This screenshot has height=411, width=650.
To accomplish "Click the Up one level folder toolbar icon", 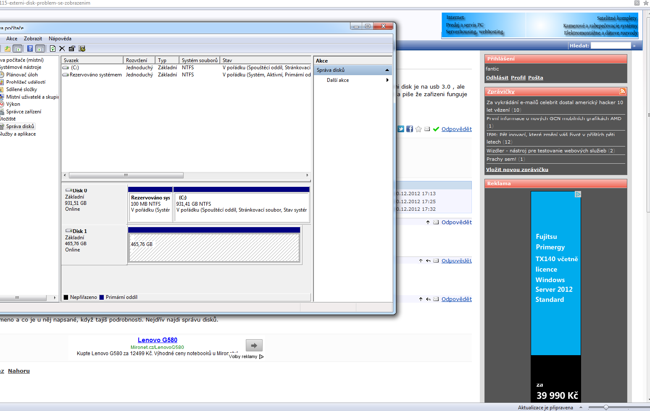I will (8, 49).
